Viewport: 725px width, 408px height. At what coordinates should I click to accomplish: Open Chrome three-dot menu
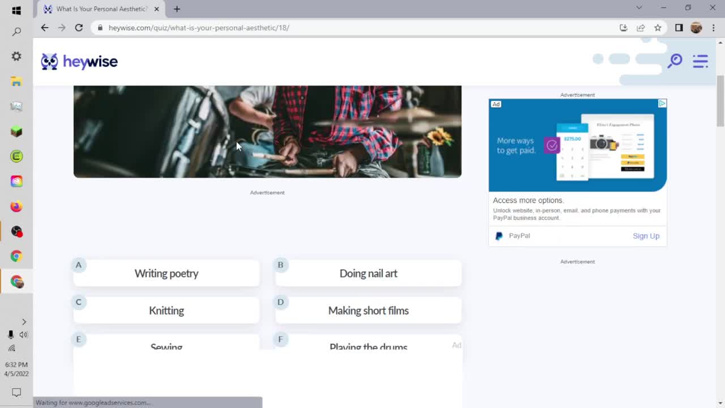(x=713, y=28)
